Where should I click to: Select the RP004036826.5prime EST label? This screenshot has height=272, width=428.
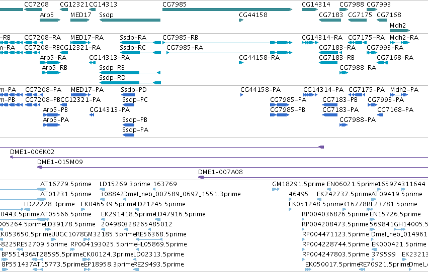click(x=335, y=214)
